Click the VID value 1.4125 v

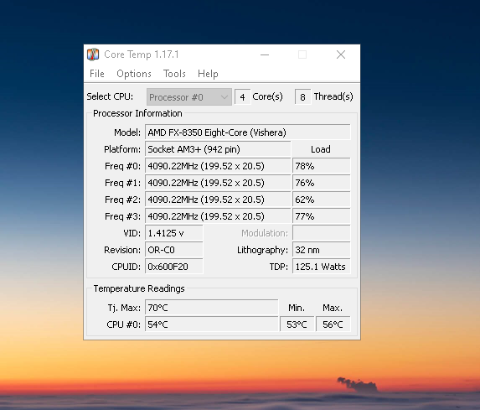click(x=174, y=233)
